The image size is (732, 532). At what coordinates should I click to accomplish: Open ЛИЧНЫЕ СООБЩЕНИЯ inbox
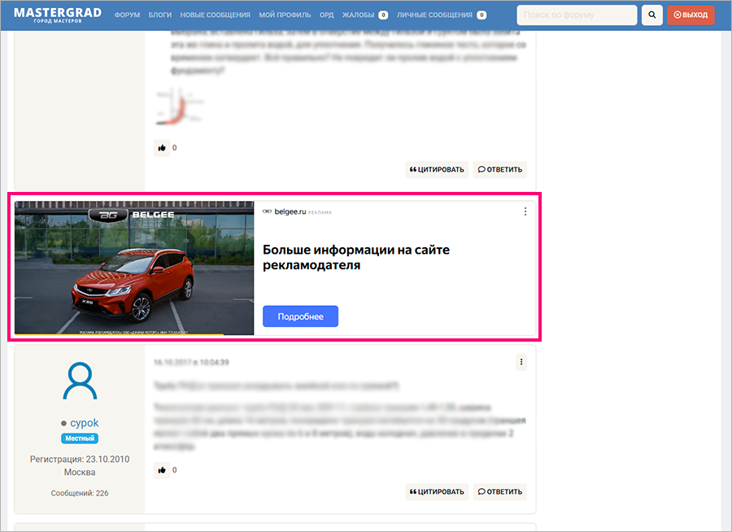(442, 15)
